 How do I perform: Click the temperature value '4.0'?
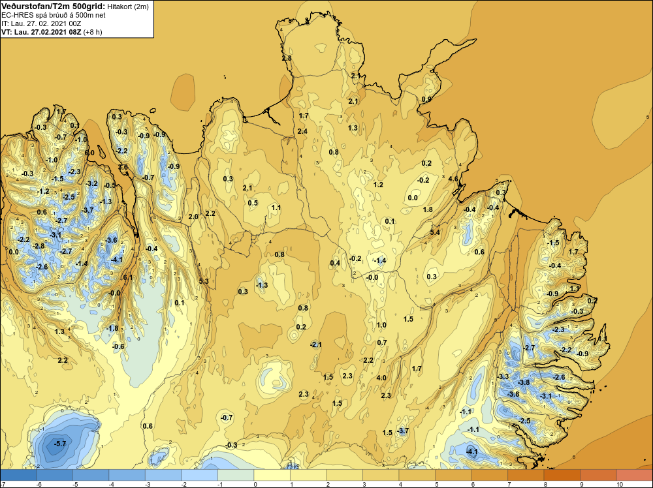coord(381,378)
